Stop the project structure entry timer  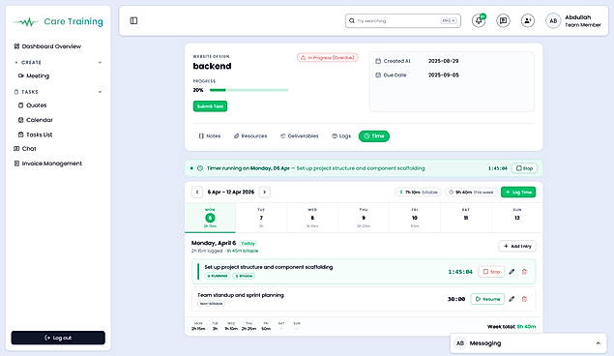[x=491, y=272]
